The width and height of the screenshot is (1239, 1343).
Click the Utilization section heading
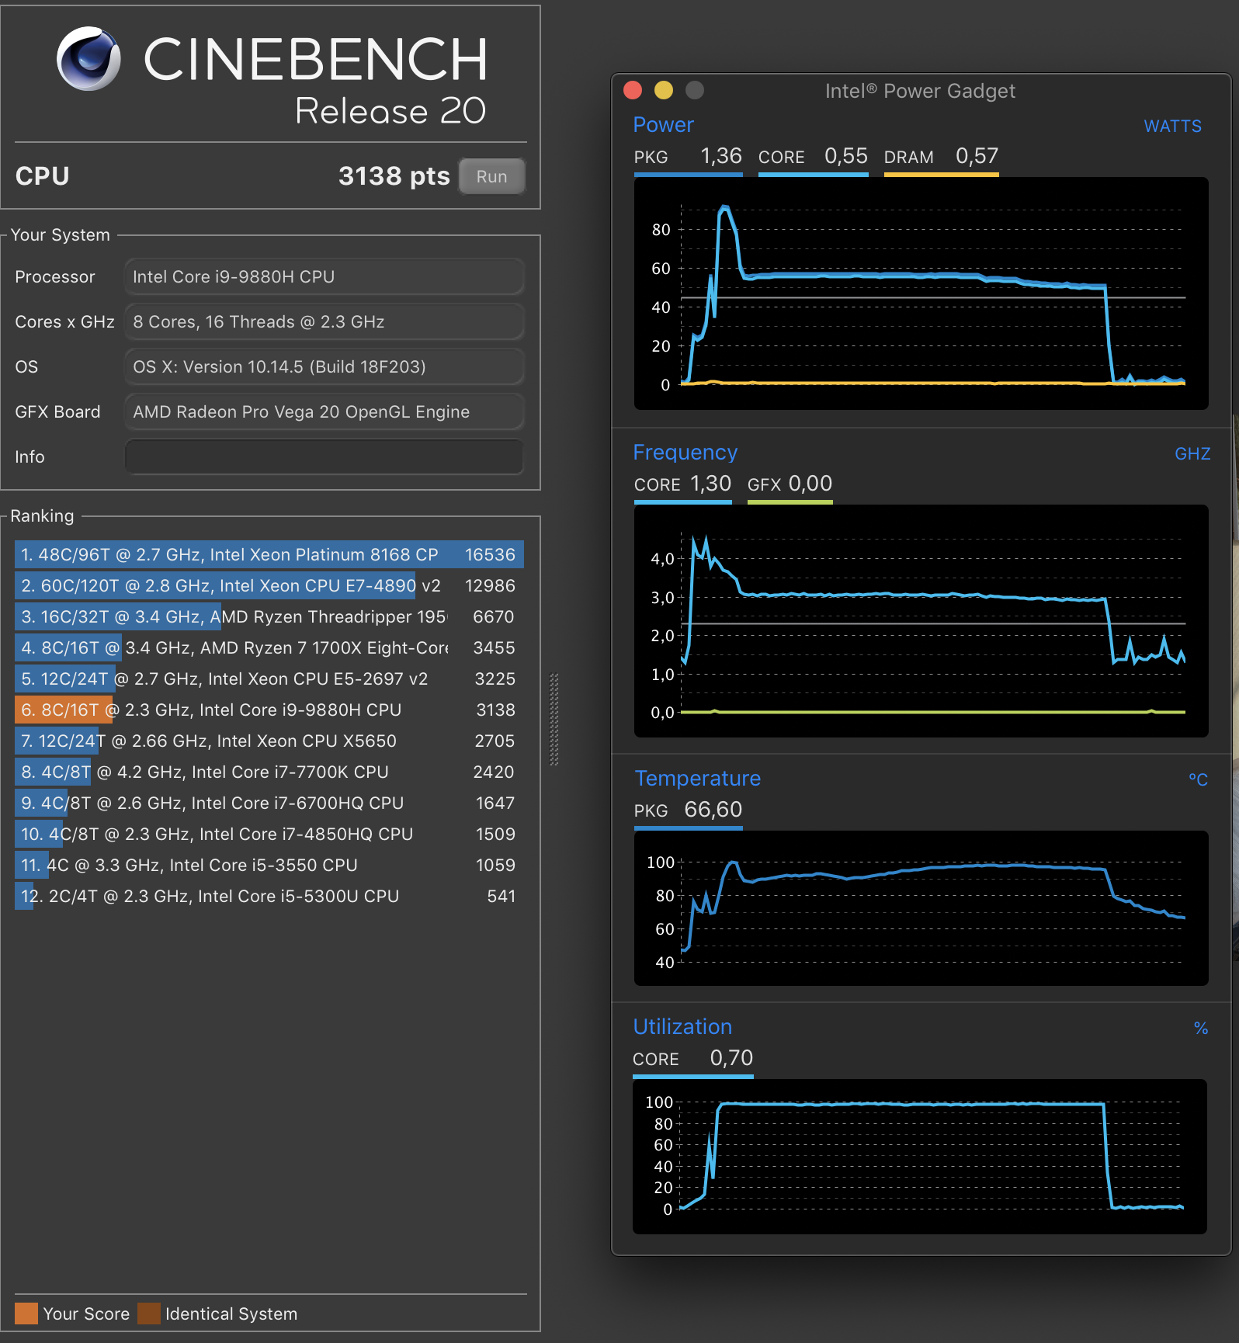click(682, 1027)
